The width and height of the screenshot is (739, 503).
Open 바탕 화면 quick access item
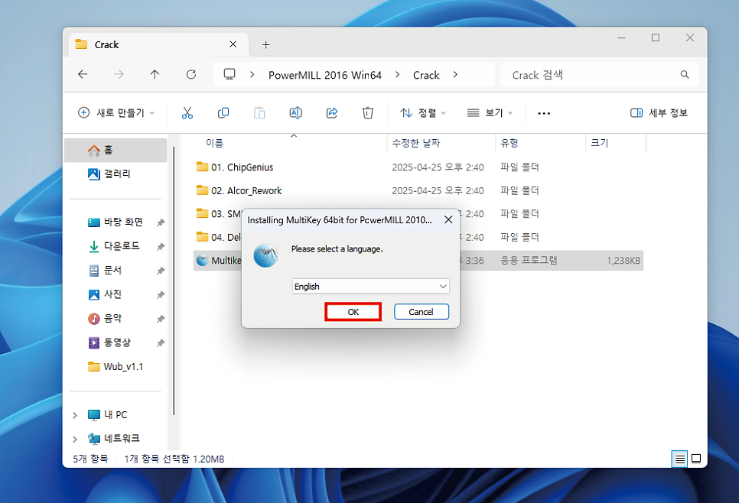click(116, 222)
